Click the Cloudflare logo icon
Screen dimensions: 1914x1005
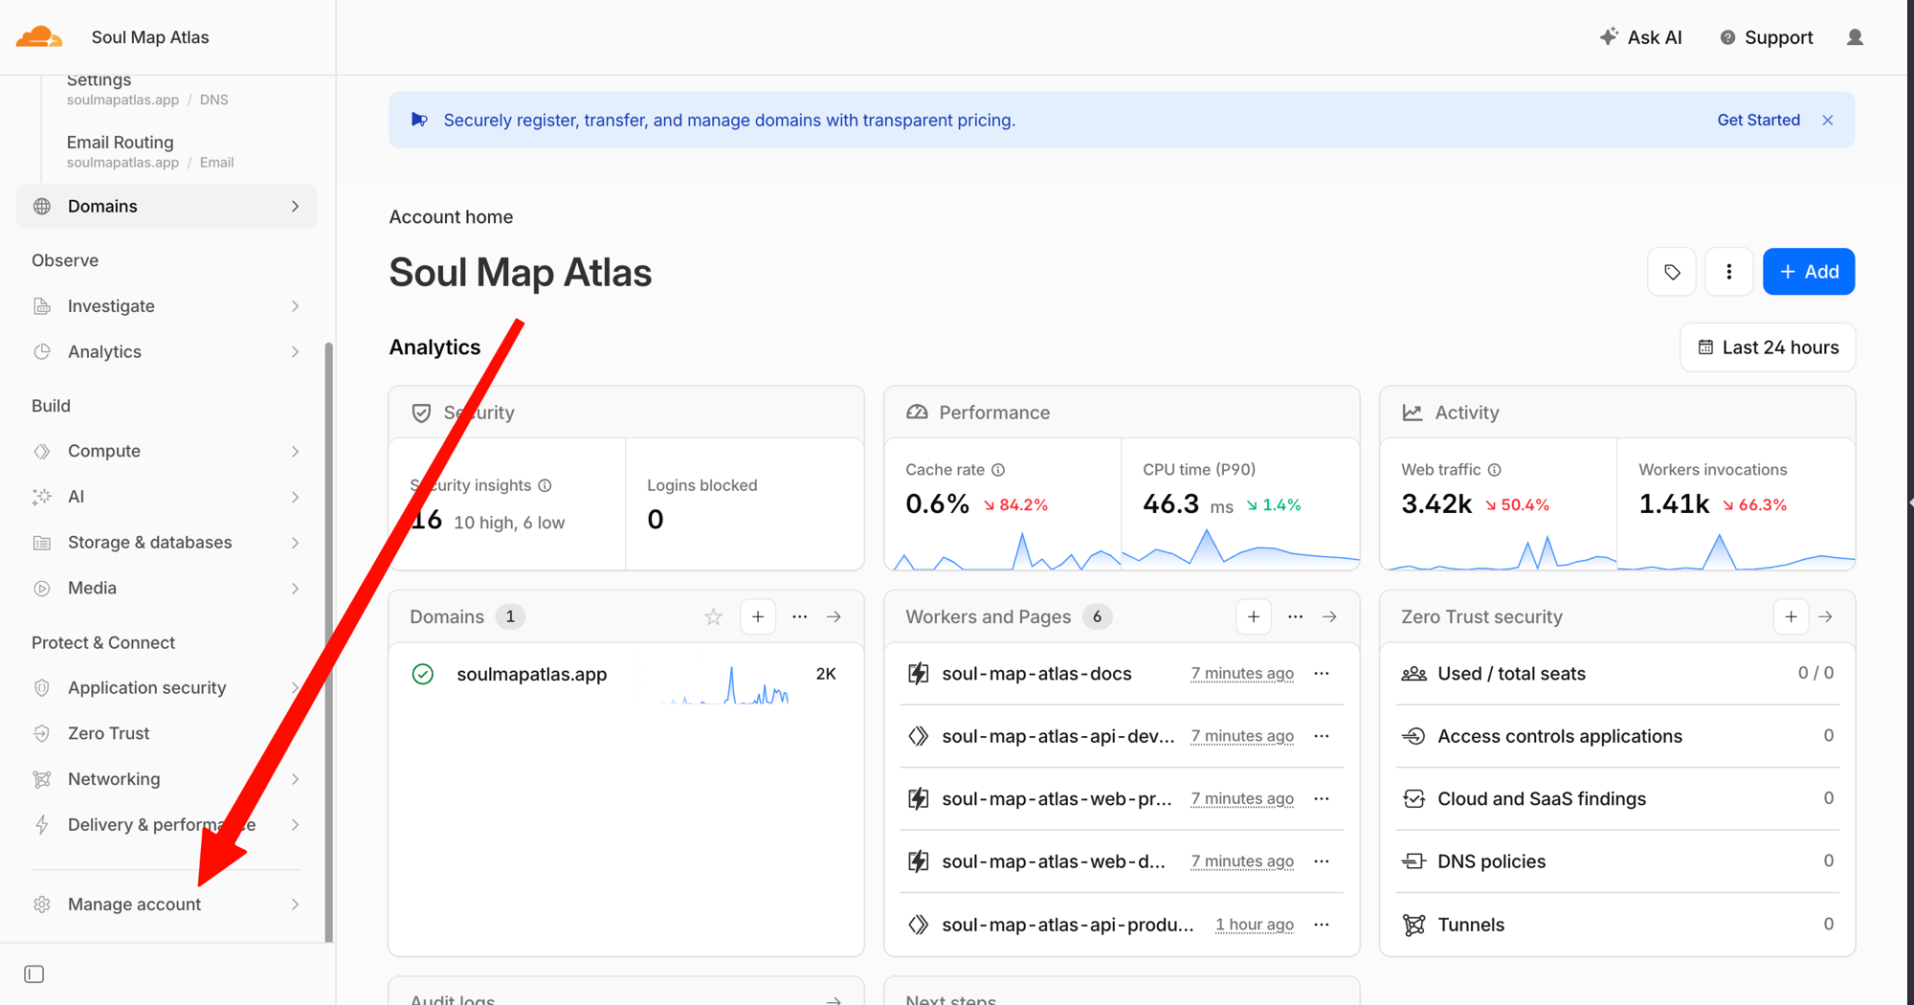tap(39, 37)
